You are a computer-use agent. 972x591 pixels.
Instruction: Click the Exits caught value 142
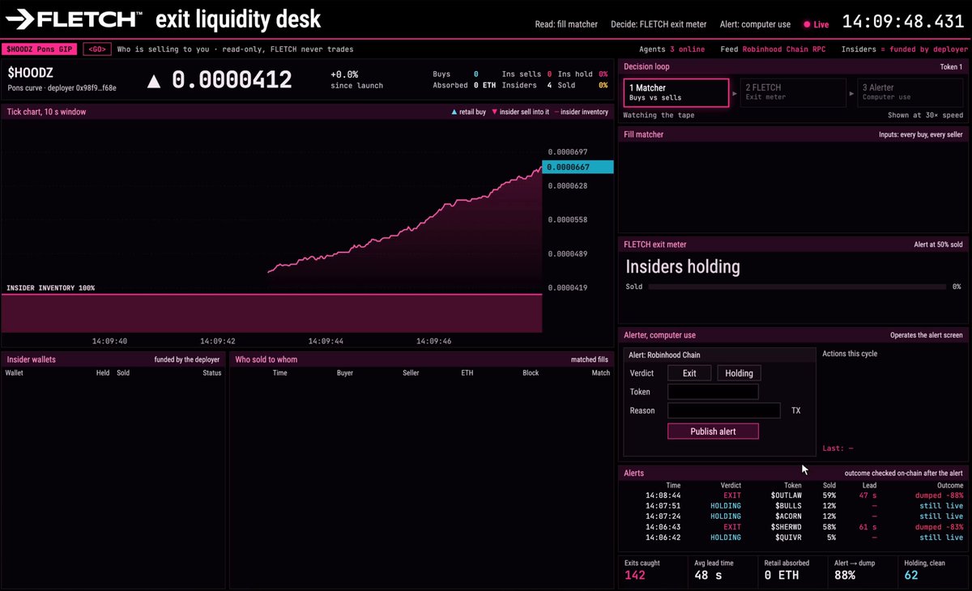point(635,575)
